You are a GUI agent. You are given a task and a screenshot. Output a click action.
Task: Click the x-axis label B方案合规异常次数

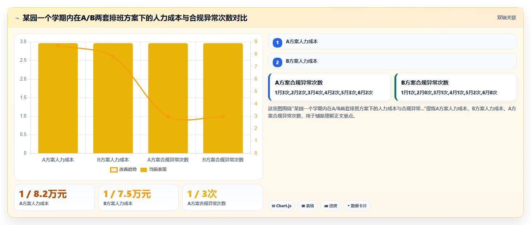tap(223, 160)
